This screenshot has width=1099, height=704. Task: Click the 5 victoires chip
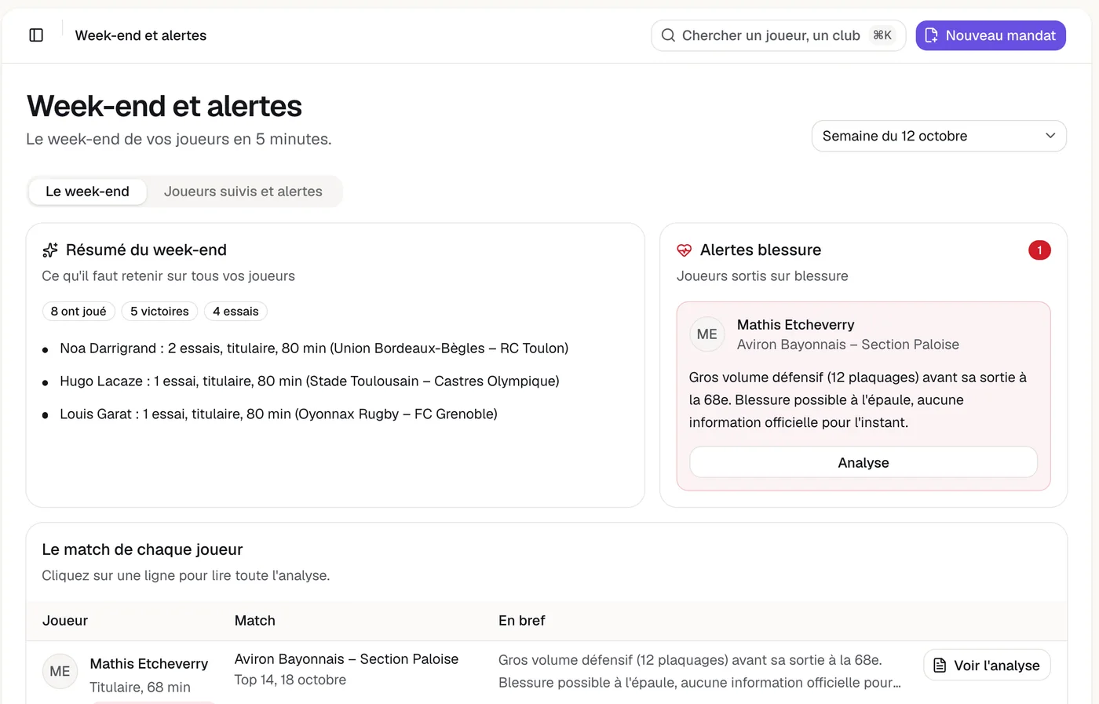[x=159, y=312]
